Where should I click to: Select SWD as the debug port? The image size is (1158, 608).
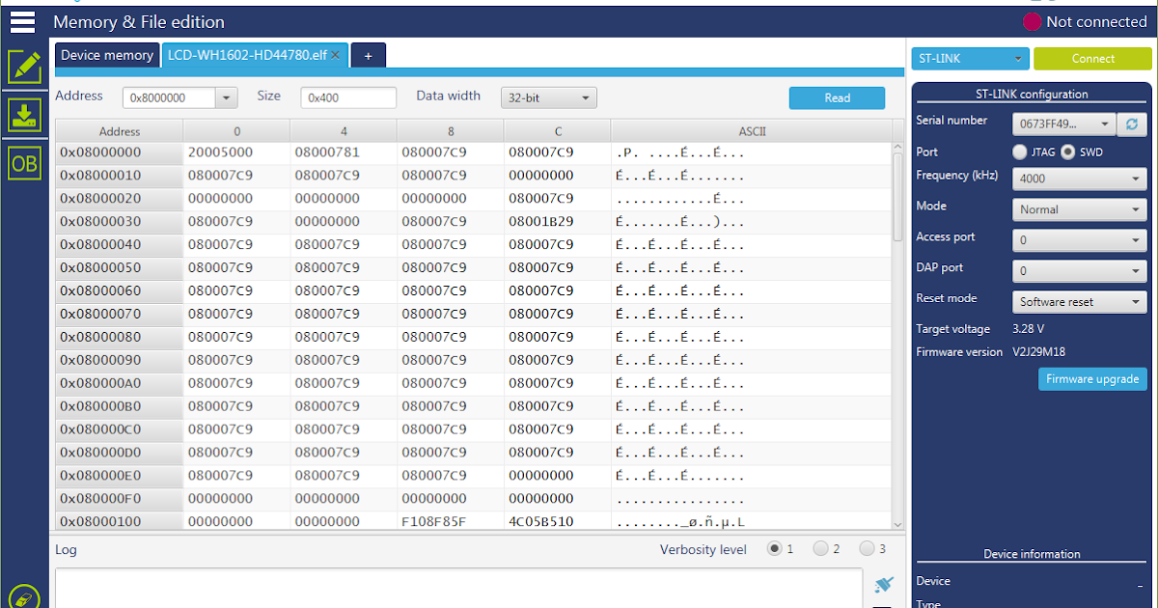click(x=1068, y=152)
